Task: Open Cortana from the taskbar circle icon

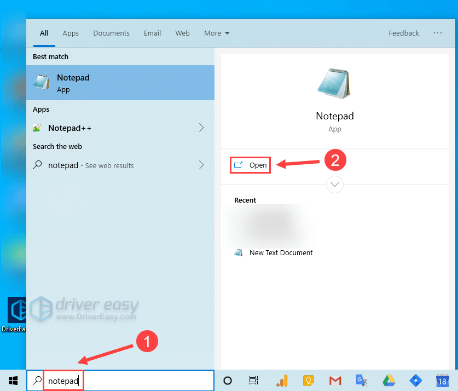Action: point(228,381)
